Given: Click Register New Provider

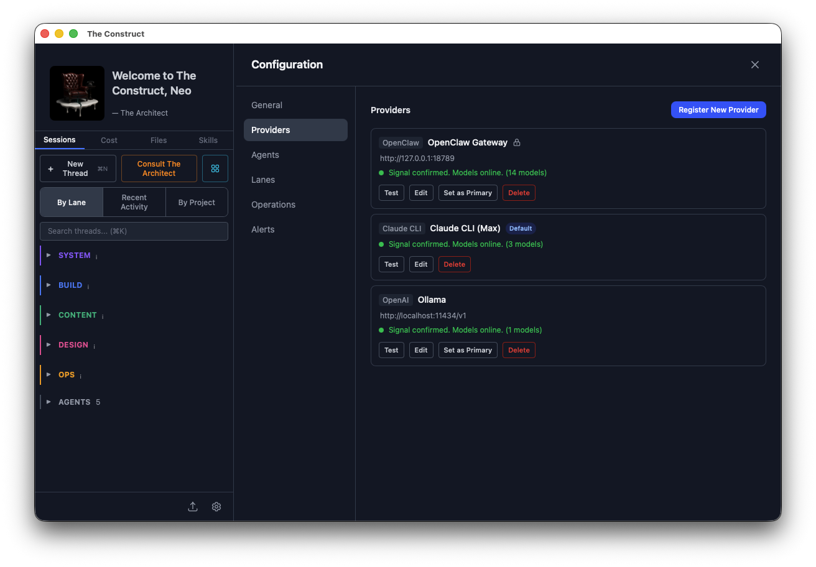Looking at the screenshot, I should pyautogui.click(x=718, y=109).
